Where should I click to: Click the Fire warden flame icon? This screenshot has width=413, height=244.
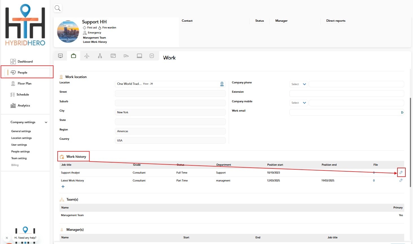pyautogui.click(x=100, y=28)
